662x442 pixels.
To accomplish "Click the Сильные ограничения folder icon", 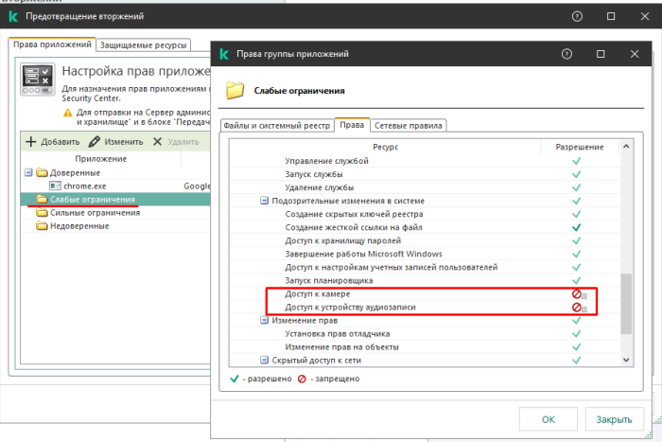I will click(43, 213).
